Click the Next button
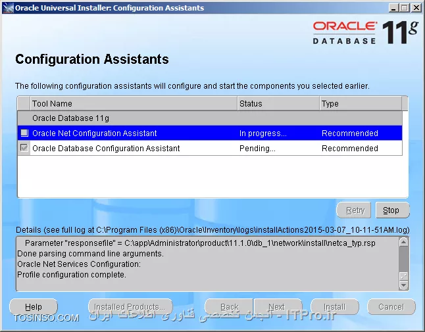Screen dimensions: 425x332 pyautogui.click(x=278, y=307)
